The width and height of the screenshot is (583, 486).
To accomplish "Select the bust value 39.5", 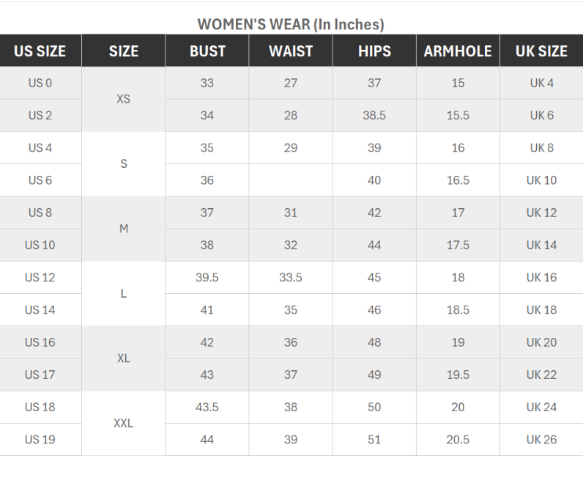I will 207,278.
